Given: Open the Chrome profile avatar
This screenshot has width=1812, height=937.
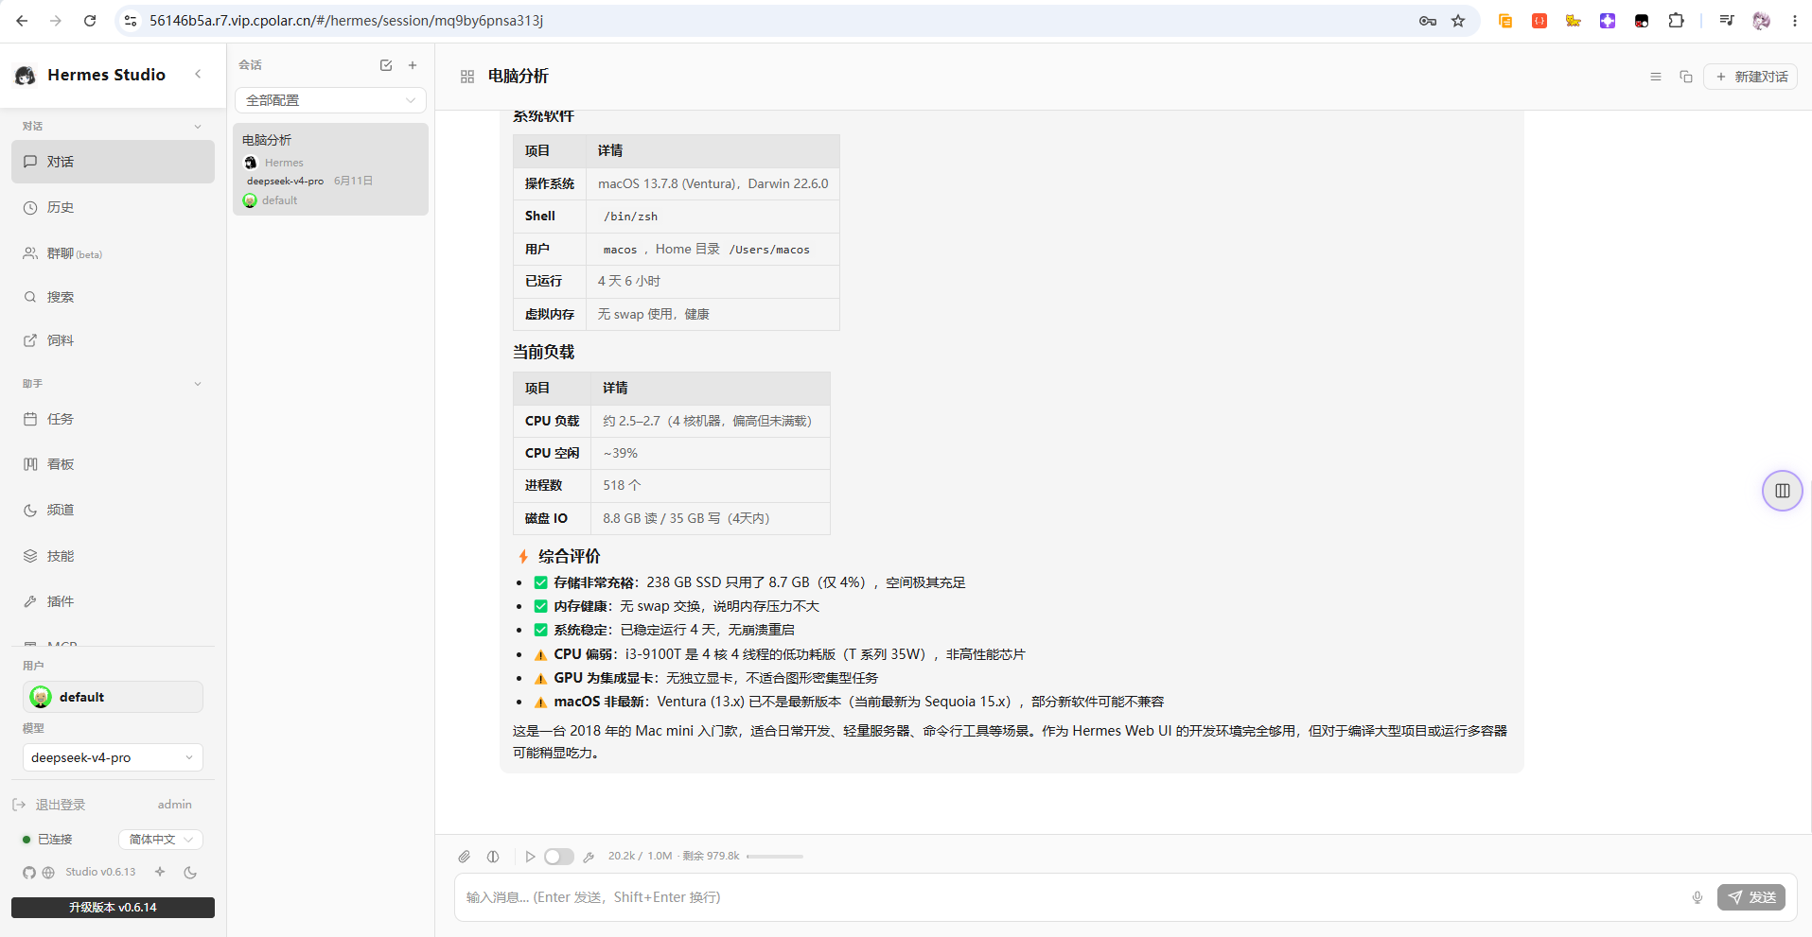Looking at the screenshot, I should [1761, 21].
